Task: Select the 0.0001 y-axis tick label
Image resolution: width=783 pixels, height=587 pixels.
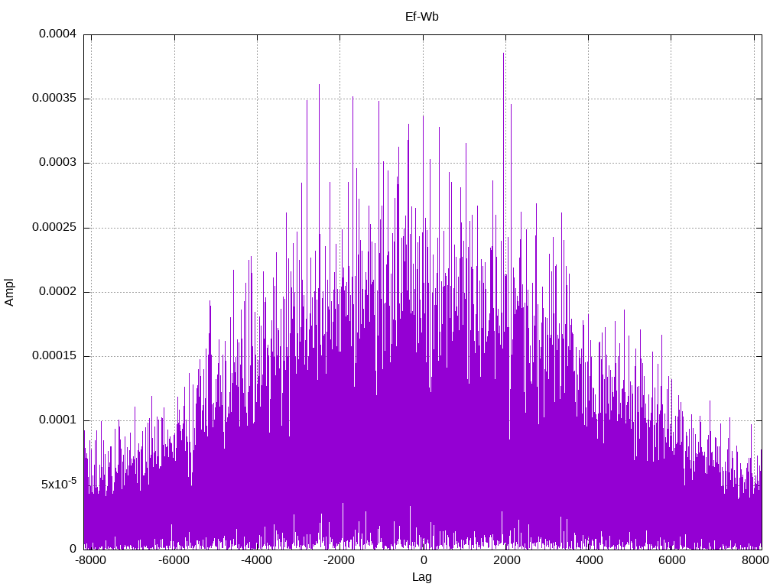Action: click(x=58, y=420)
